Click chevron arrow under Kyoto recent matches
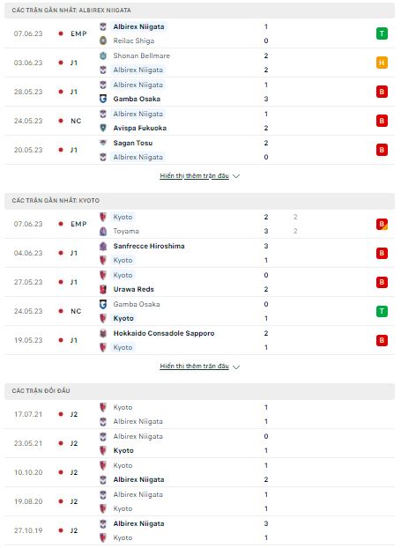The height and width of the screenshot is (548, 401). click(236, 367)
